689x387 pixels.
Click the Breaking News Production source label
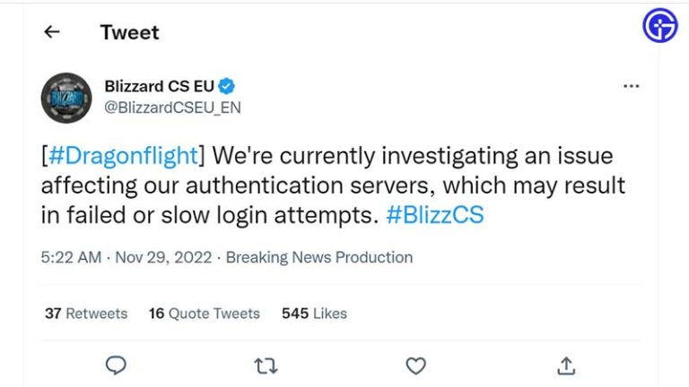pos(319,257)
